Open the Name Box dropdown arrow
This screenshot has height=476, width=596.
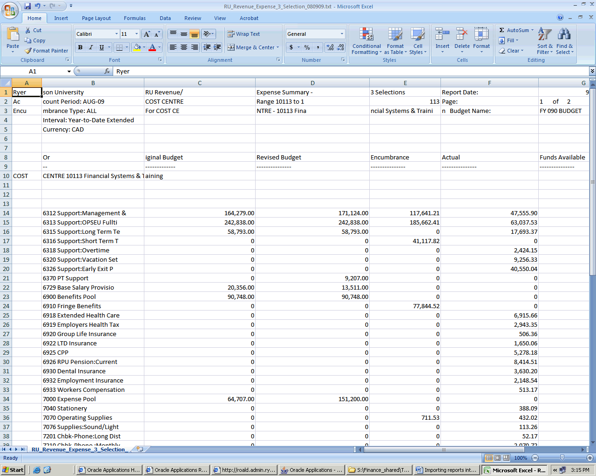[69, 72]
